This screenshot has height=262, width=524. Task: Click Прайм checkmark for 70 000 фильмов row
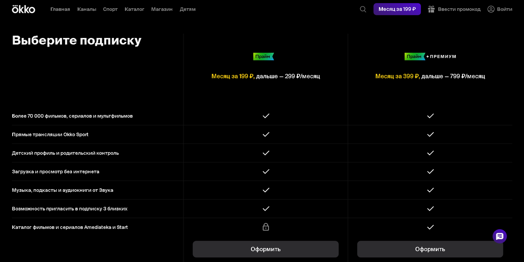pyautogui.click(x=266, y=116)
